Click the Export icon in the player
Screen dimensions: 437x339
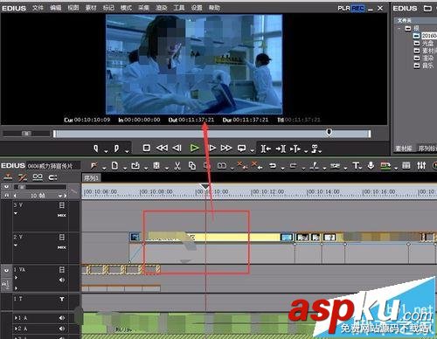315,149
